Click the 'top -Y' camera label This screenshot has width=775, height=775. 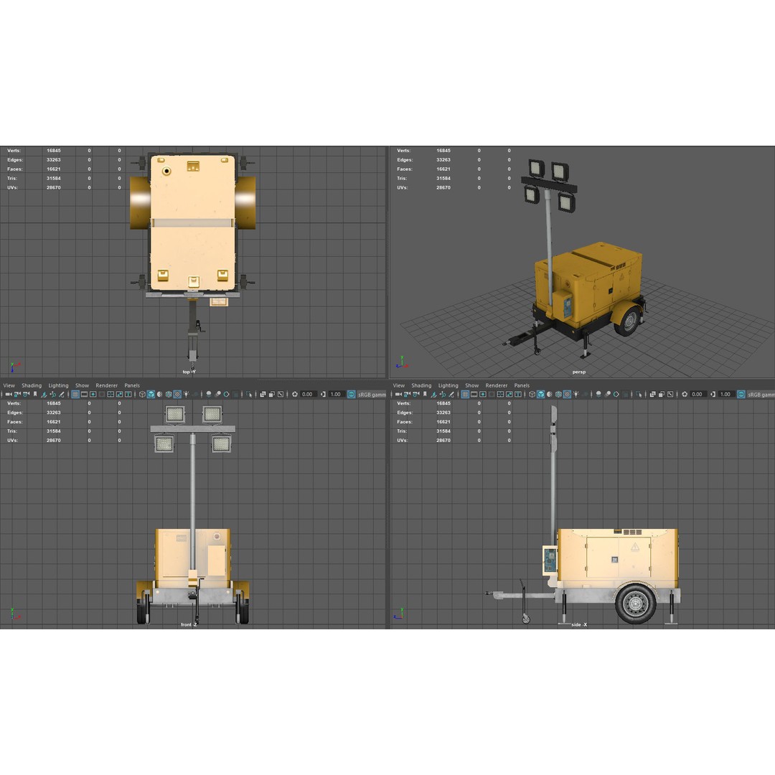pyautogui.click(x=189, y=372)
